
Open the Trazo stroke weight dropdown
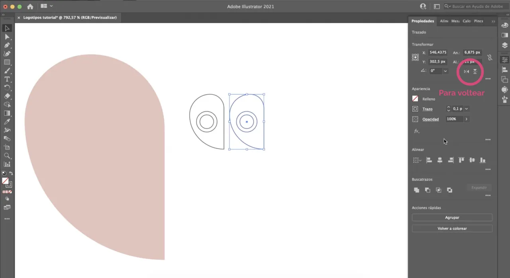pyautogui.click(x=466, y=109)
